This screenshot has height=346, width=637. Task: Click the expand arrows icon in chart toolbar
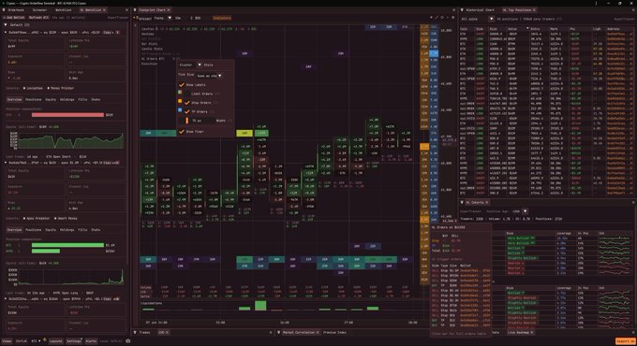[437, 18]
